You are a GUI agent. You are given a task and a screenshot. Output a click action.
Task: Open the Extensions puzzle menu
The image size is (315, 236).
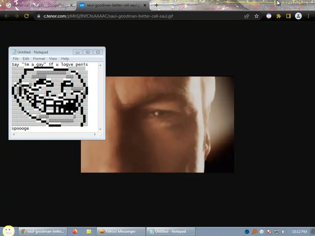pos(279,16)
